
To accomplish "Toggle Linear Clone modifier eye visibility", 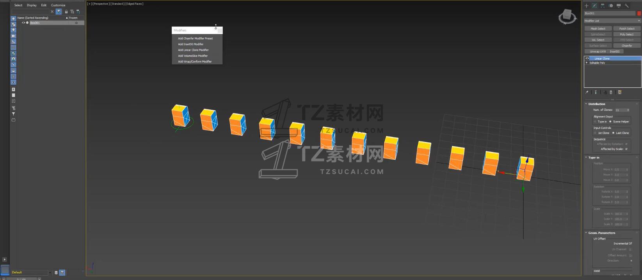I will pos(587,58).
